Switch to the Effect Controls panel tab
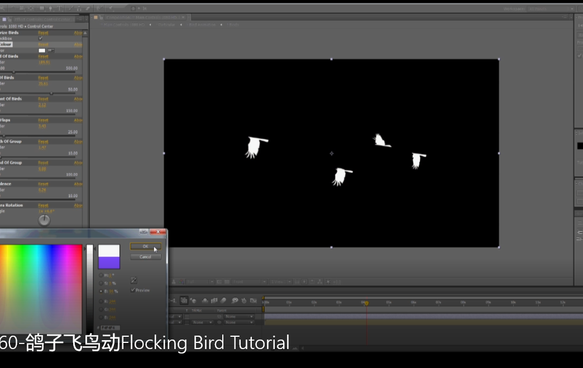This screenshot has height=368, width=583. click(x=44, y=20)
